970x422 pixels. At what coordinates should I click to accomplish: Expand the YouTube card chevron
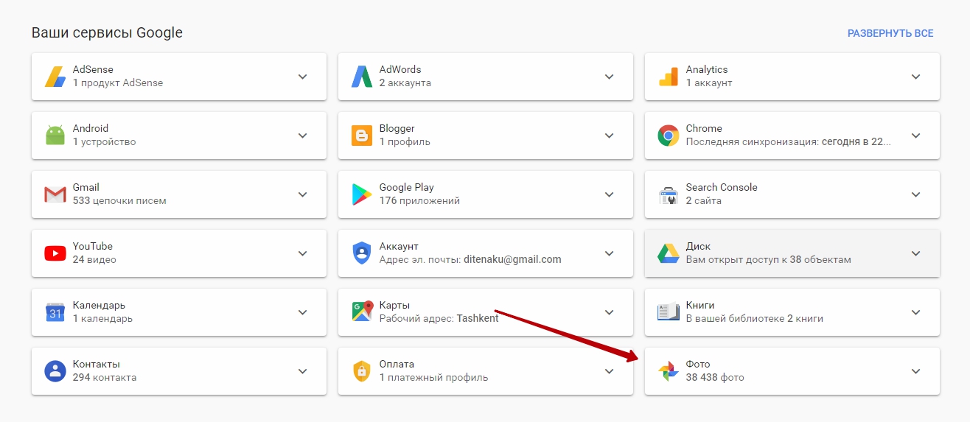point(302,253)
